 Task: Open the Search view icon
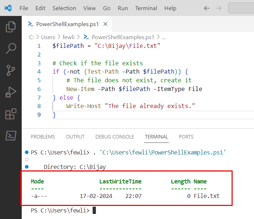[x=11, y=48]
